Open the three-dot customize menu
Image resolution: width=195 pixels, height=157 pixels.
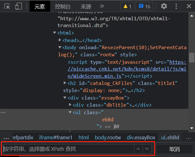click(176, 6)
